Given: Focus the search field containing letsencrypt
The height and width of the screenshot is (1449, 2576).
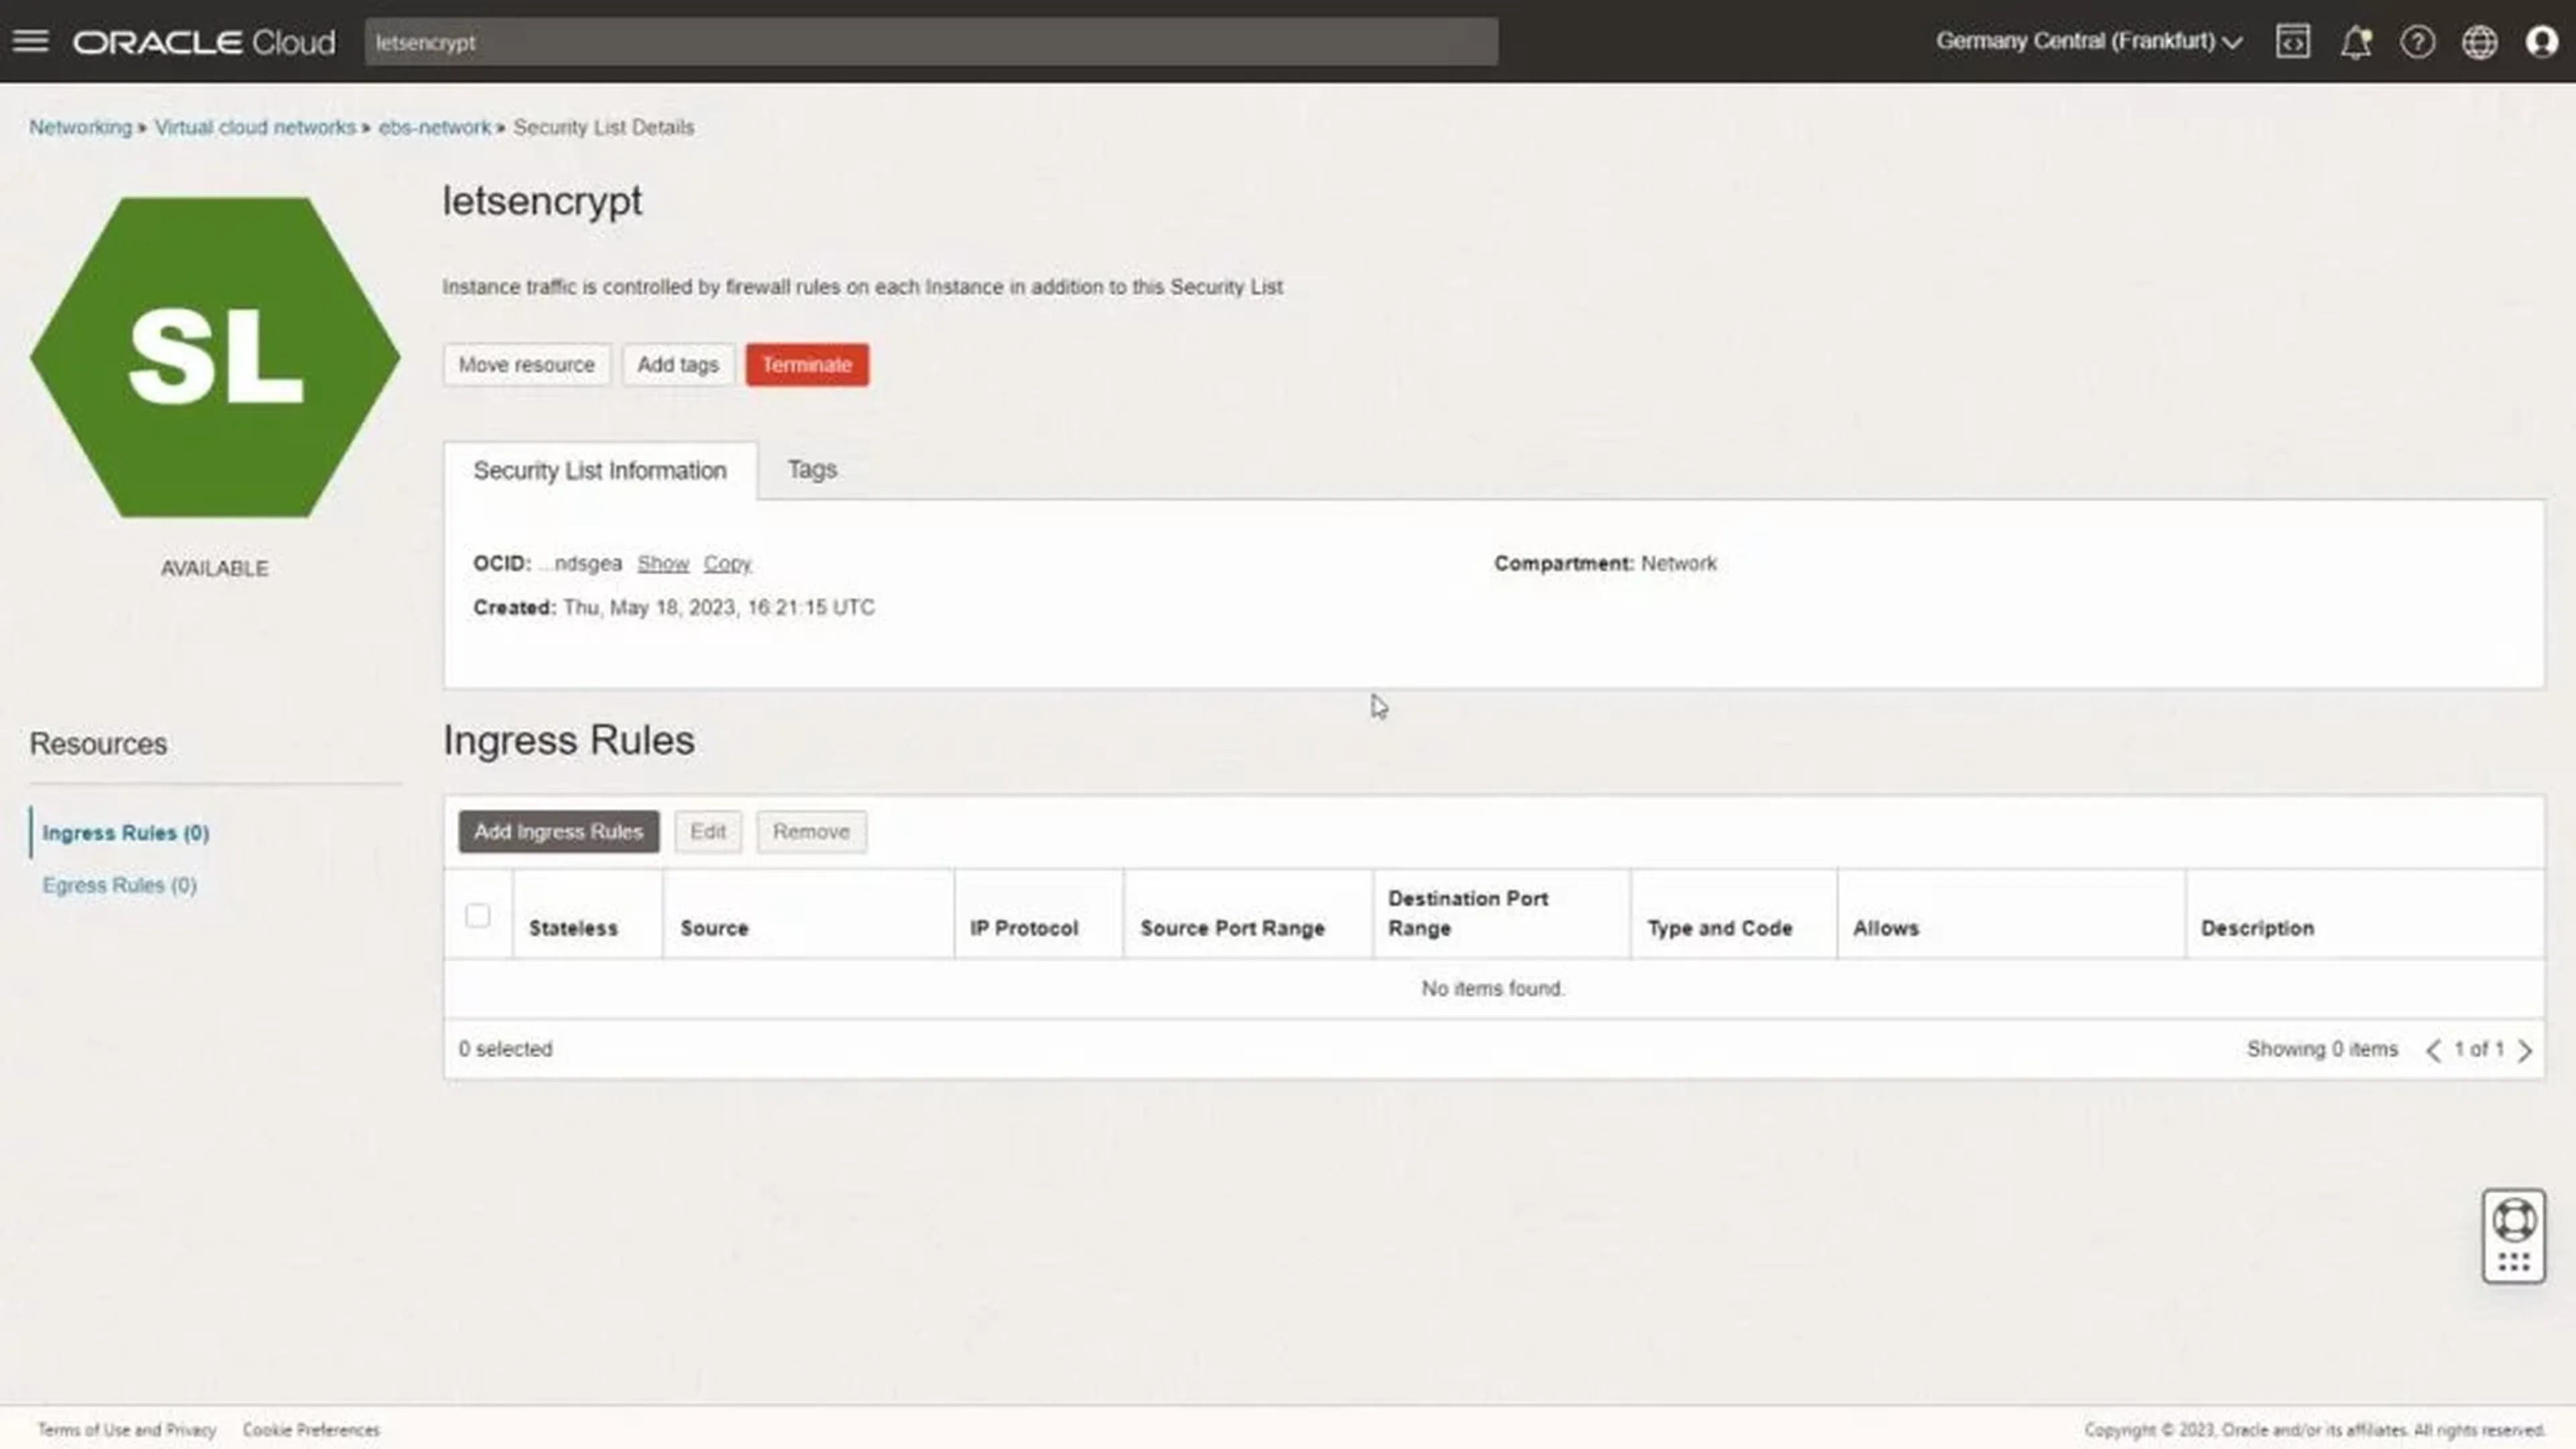Looking at the screenshot, I should [x=931, y=42].
